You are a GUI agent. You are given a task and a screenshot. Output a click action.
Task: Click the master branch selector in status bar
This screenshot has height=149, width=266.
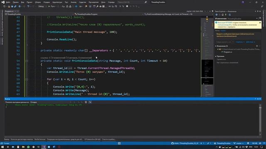click(239, 143)
